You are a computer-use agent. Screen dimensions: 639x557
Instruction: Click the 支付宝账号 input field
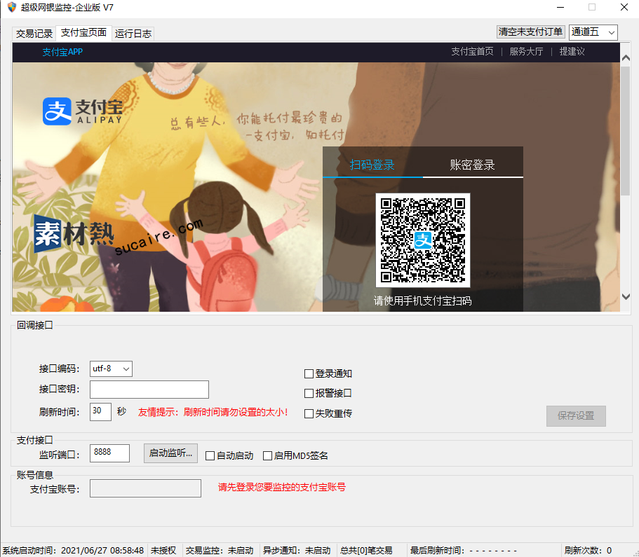[x=145, y=488]
